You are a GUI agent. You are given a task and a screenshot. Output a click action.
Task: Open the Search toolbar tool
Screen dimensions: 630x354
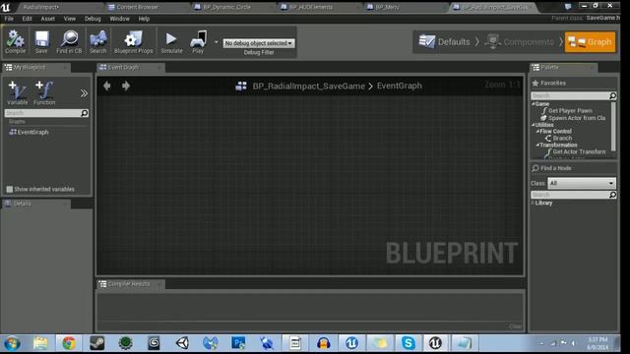tap(98, 41)
